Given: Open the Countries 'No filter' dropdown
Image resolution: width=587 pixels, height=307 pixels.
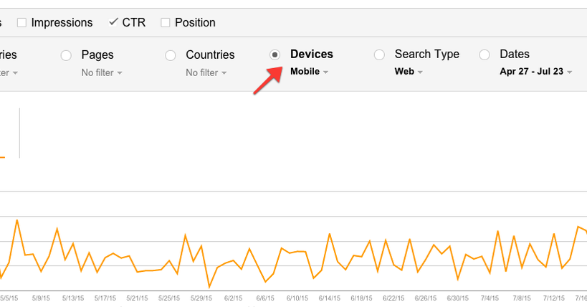Looking at the screenshot, I should [x=206, y=72].
